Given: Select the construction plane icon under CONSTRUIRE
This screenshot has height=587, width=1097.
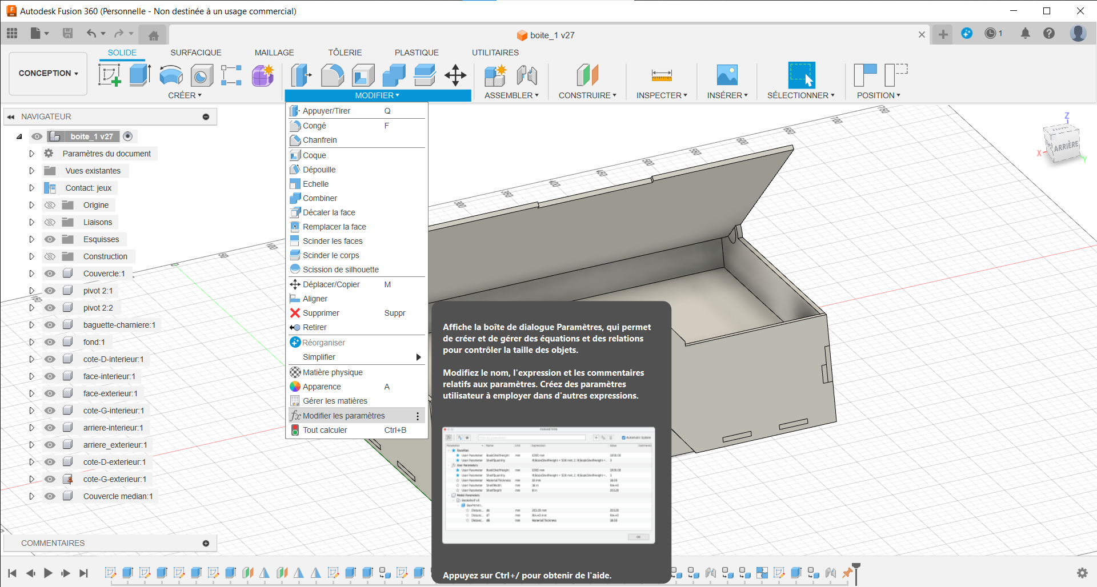Looking at the screenshot, I should tap(587, 75).
